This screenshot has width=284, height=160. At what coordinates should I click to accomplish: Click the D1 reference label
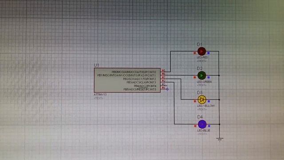tap(199, 44)
